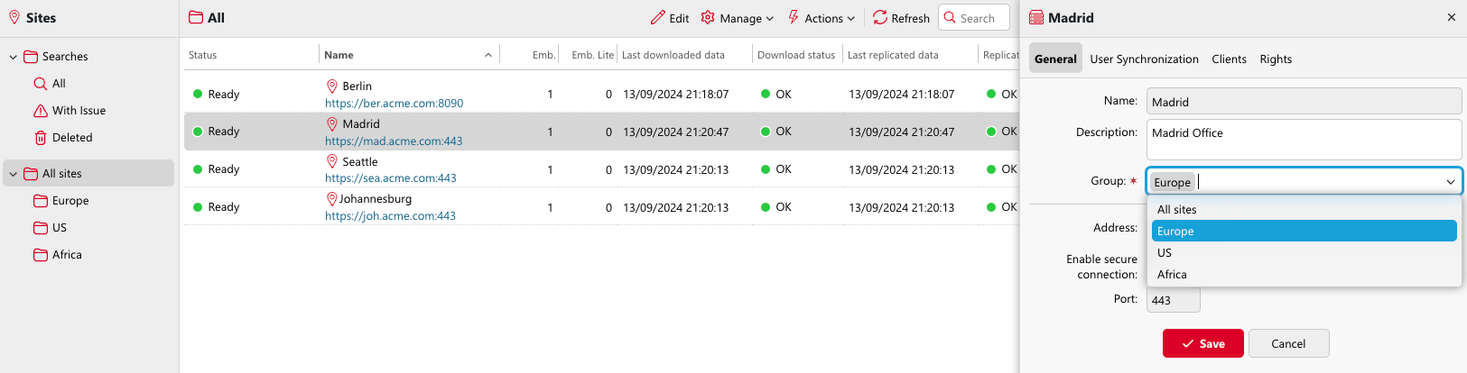Open the Deleted trash search

pos(71,138)
